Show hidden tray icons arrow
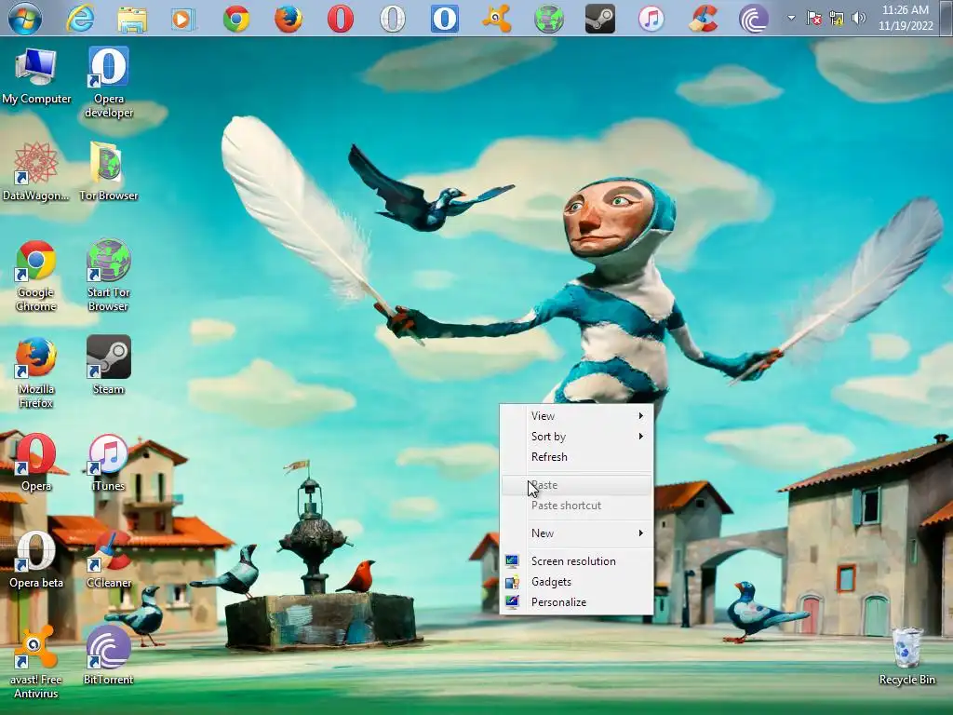The width and height of the screenshot is (953, 715). click(791, 19)
